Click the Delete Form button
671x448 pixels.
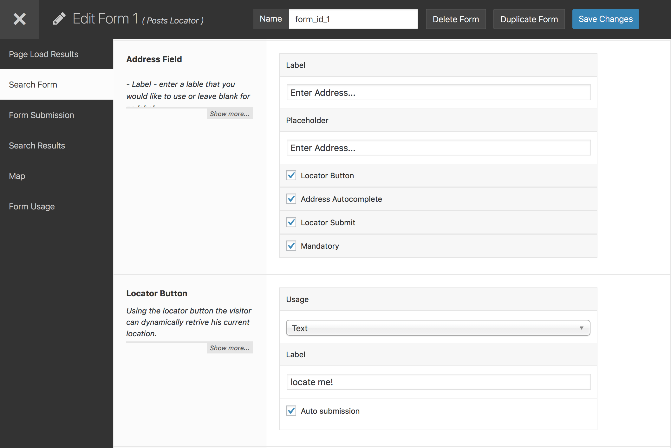click(456, 18)
